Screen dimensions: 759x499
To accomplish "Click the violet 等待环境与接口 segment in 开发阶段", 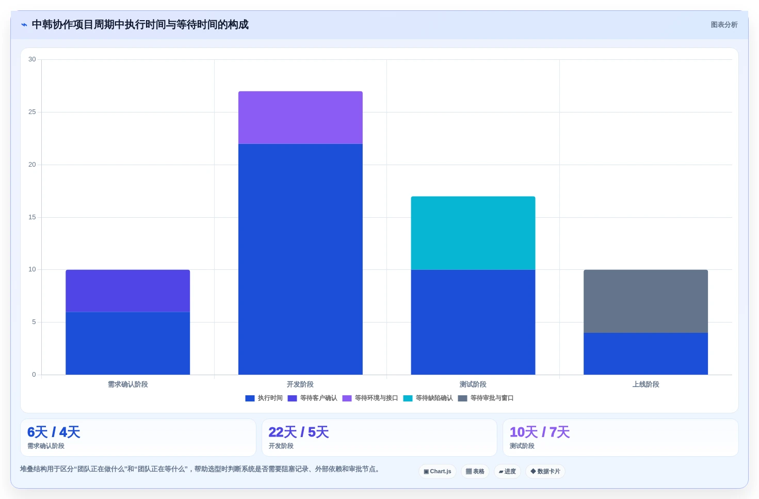I will click(x=300, y=117).
